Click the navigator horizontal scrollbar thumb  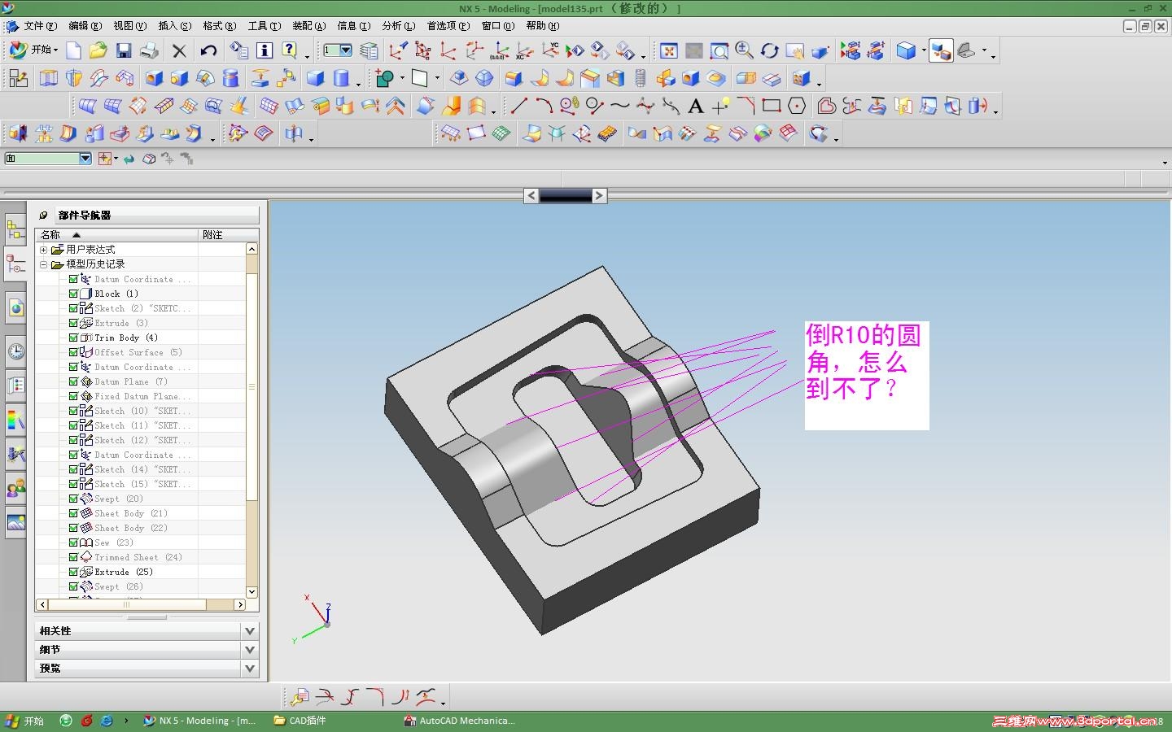point(127,604)
